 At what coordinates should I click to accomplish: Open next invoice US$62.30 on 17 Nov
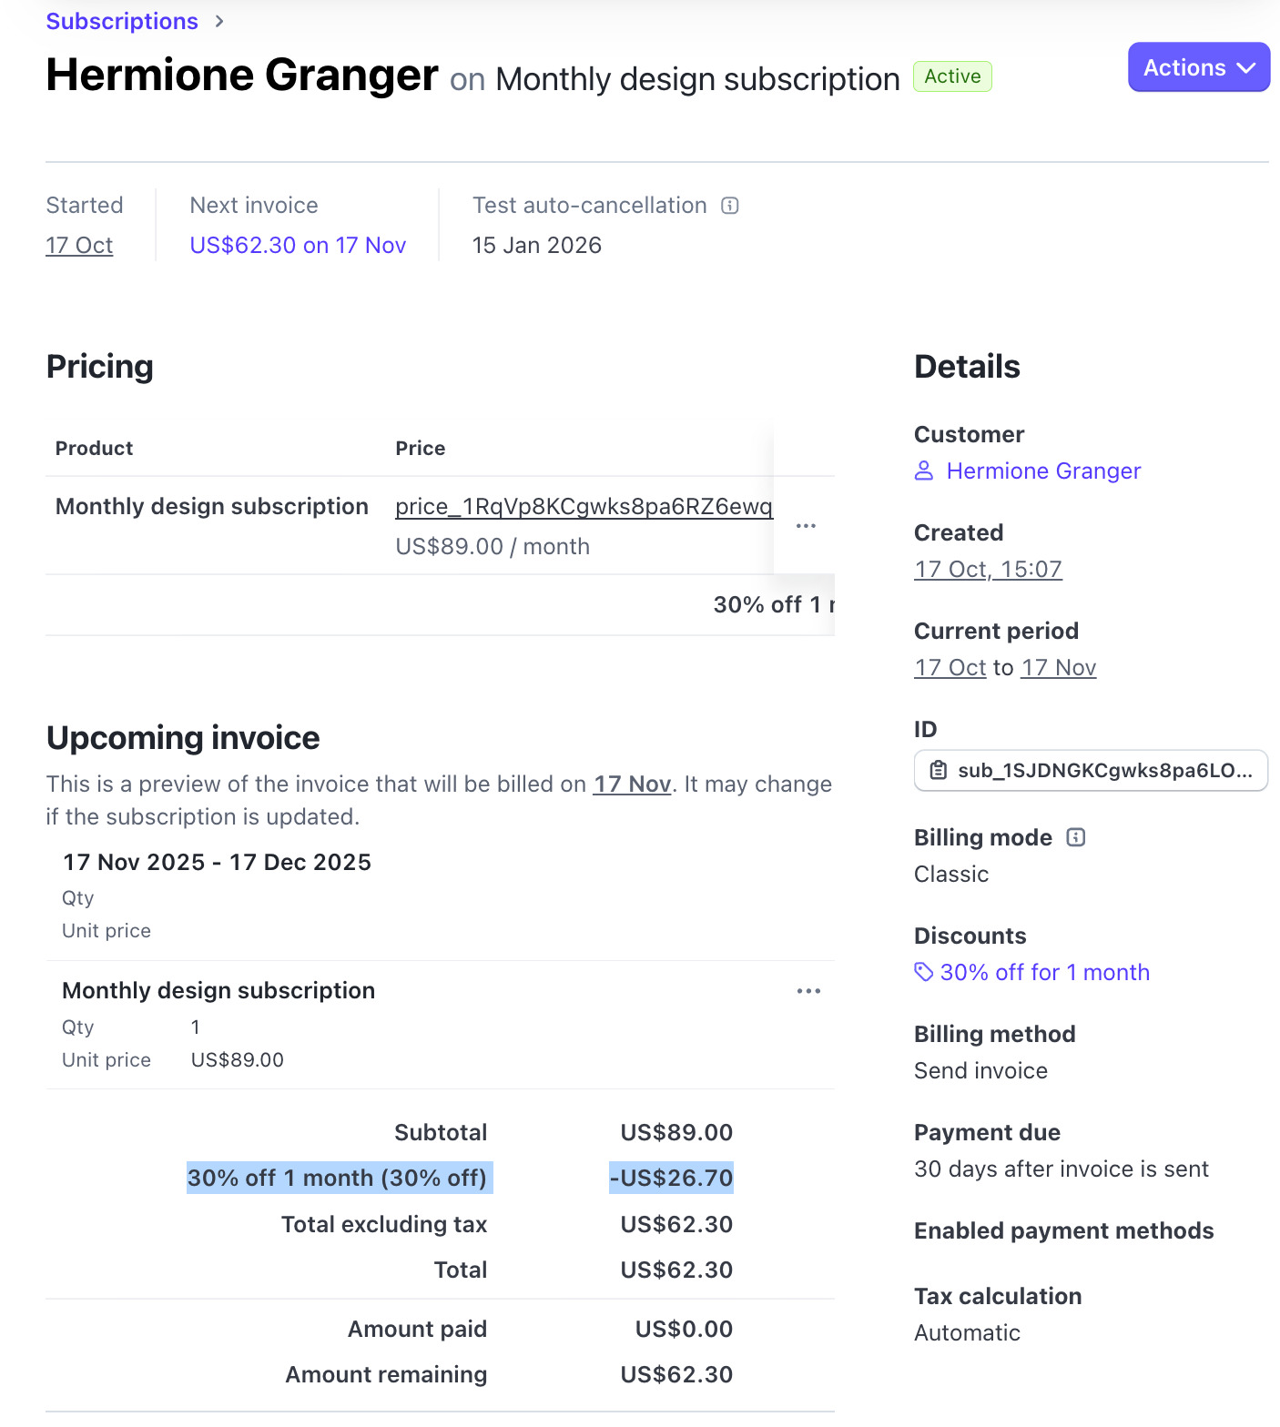(298, 245)
